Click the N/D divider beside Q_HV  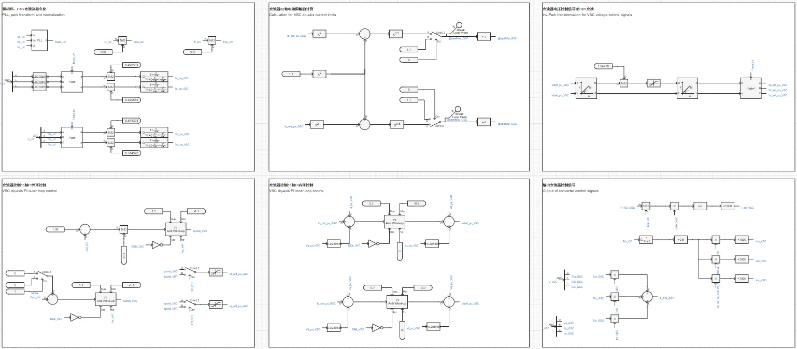tap(122, 40)
